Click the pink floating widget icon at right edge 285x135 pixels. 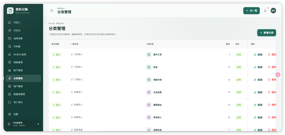pyautogui.click(x=278, y=75)
